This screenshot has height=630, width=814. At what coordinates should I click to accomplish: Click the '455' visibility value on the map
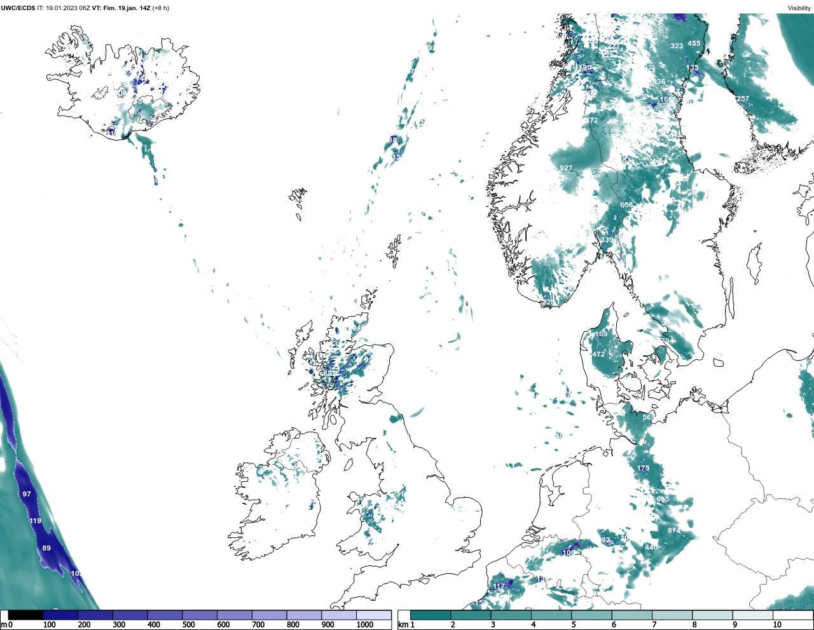(694, 44)
